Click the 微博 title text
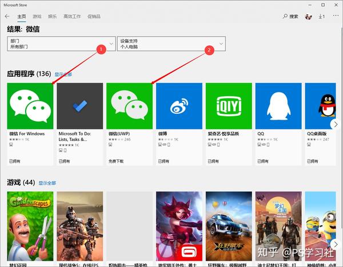 pos(162,133)
